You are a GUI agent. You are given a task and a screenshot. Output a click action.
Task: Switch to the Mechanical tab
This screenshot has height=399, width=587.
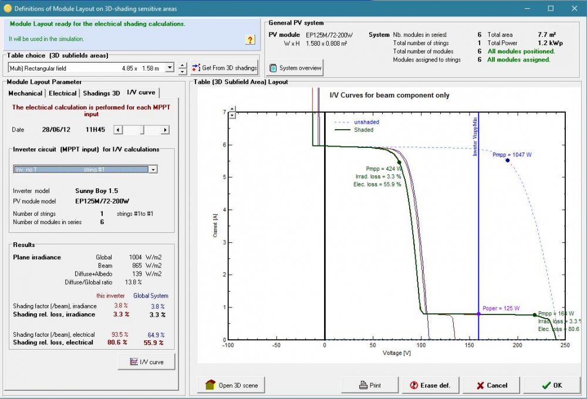(25, 93)
